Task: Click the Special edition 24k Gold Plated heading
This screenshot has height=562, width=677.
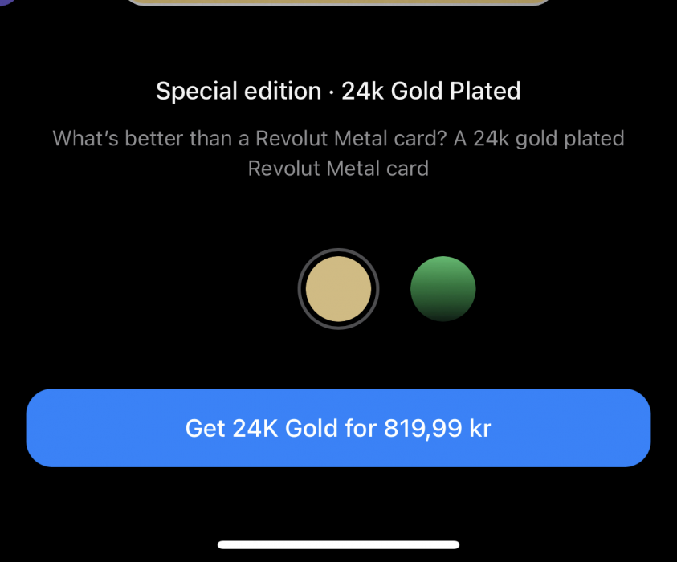Action: coord(338,91)
